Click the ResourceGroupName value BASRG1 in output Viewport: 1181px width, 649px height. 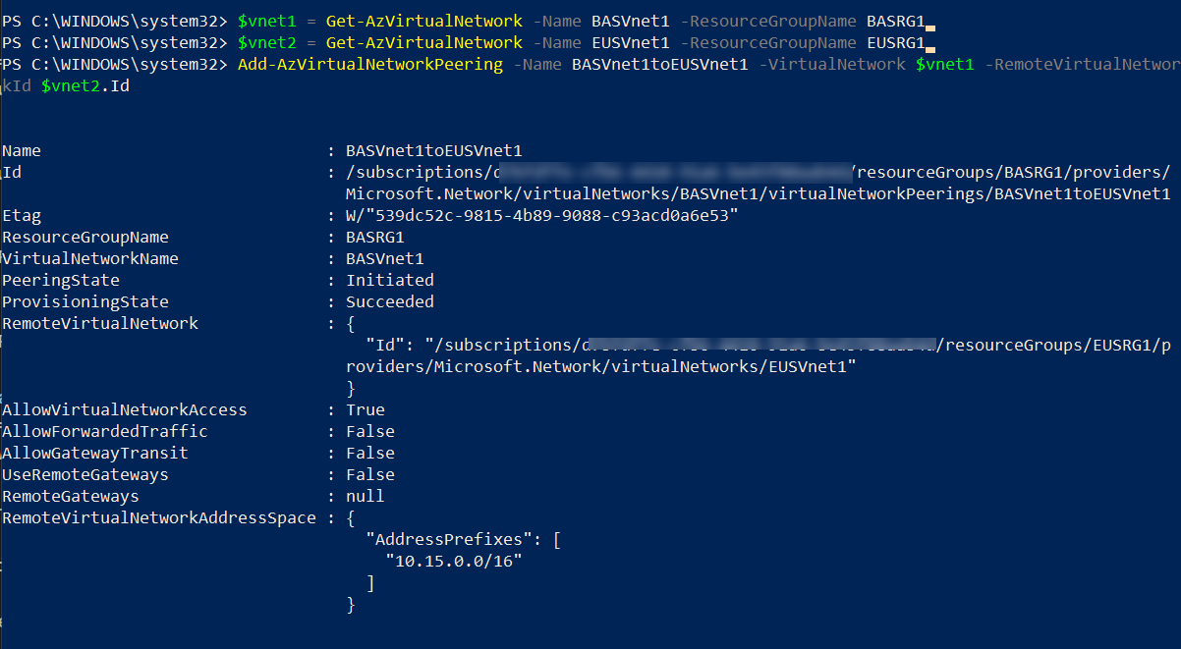pos(374,237)
